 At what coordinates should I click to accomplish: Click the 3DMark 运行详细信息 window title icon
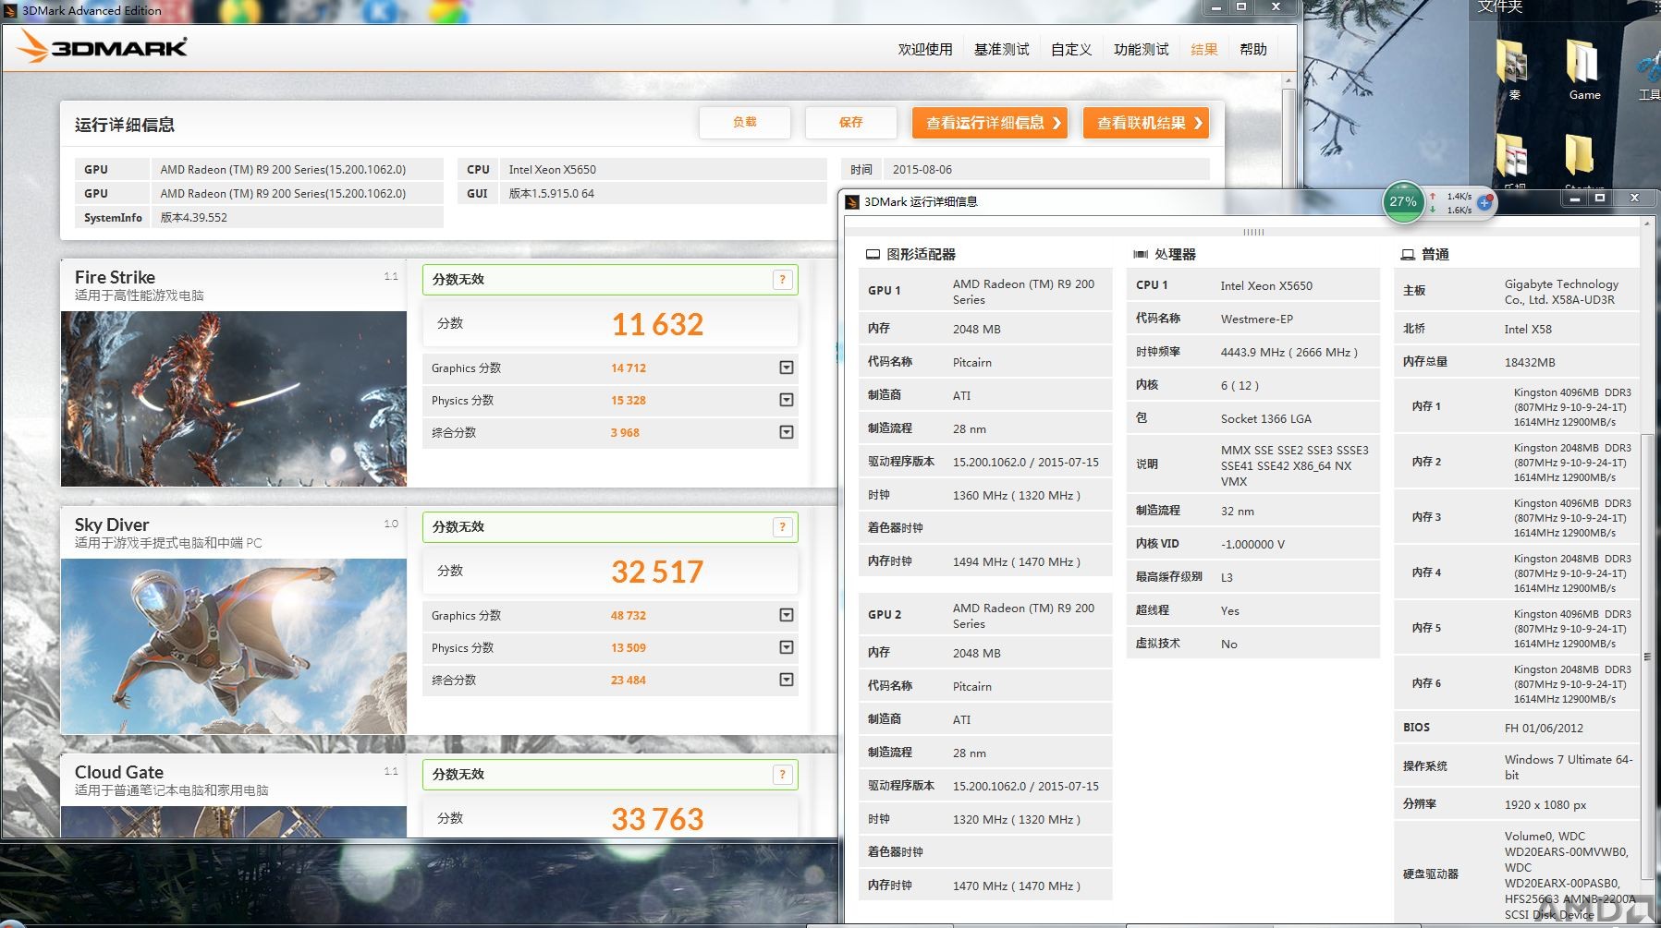pos(853,201)
